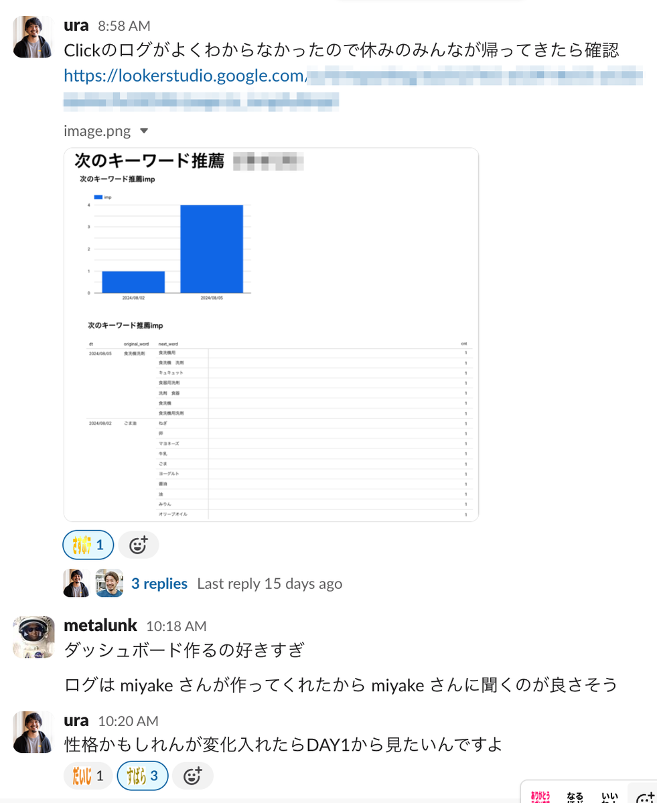
Task: Open the 10:18 AM message timestamp
Action: [176, 627]
